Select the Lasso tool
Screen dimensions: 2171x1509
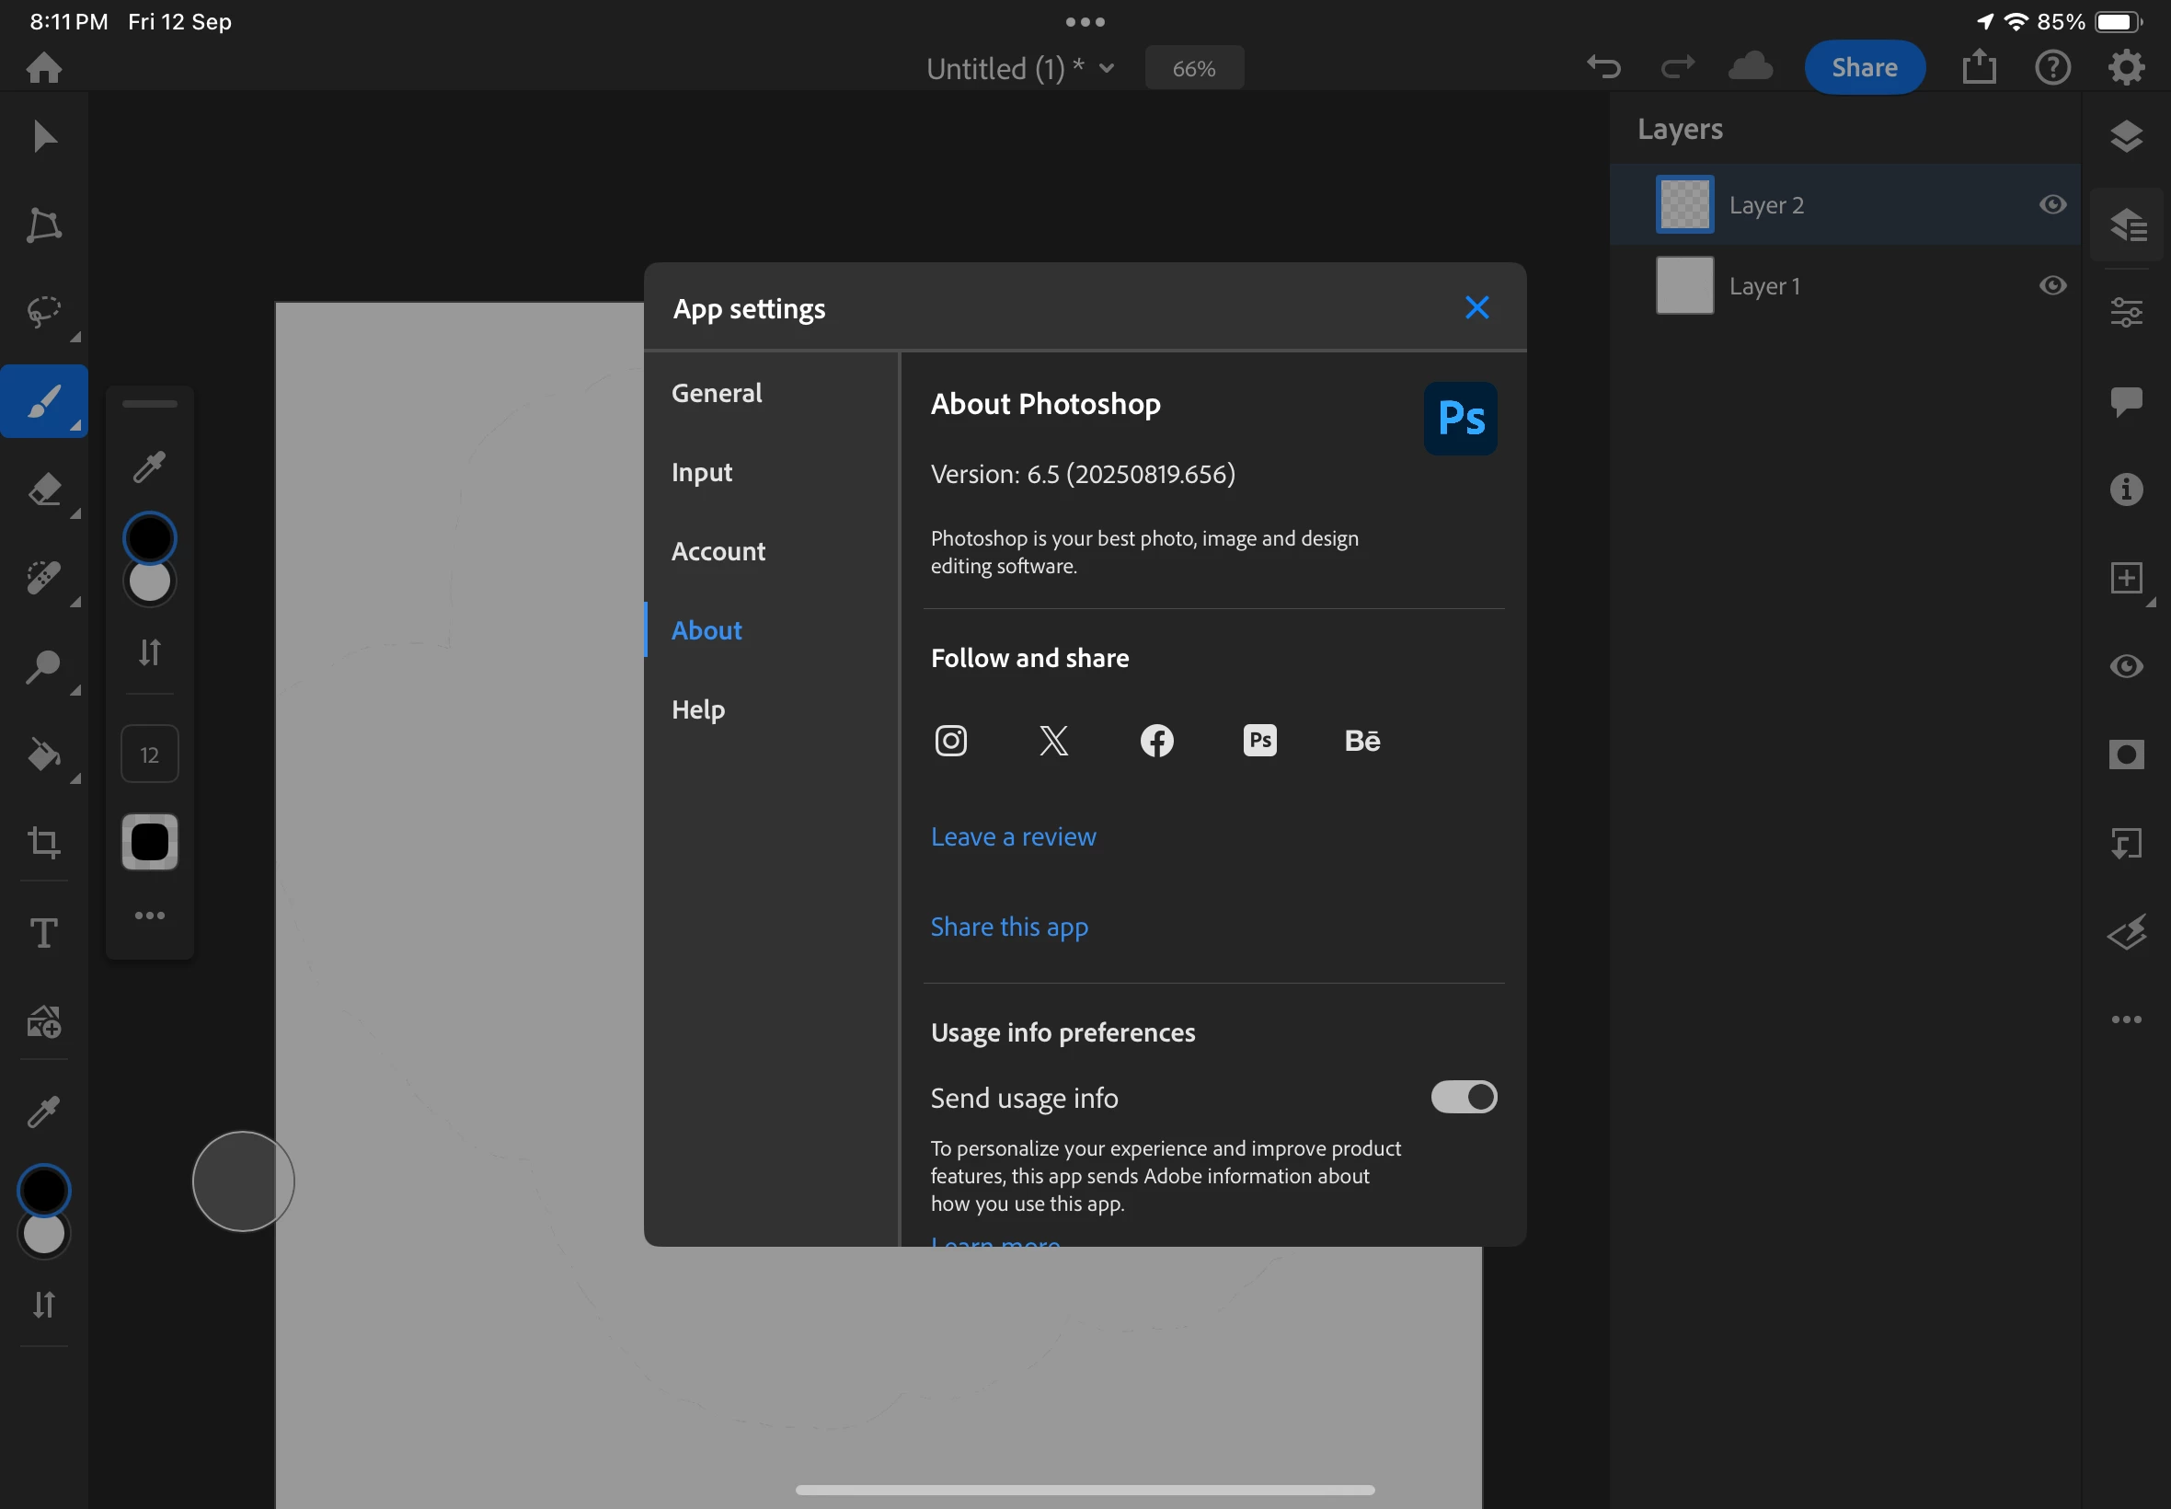click(43, 312)
